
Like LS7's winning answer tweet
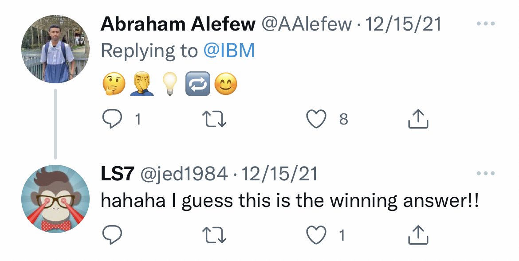pyautogui.click(x=316, y=235)
